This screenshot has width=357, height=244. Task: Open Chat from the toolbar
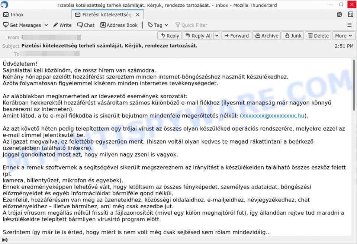click(x=86, y=25)
